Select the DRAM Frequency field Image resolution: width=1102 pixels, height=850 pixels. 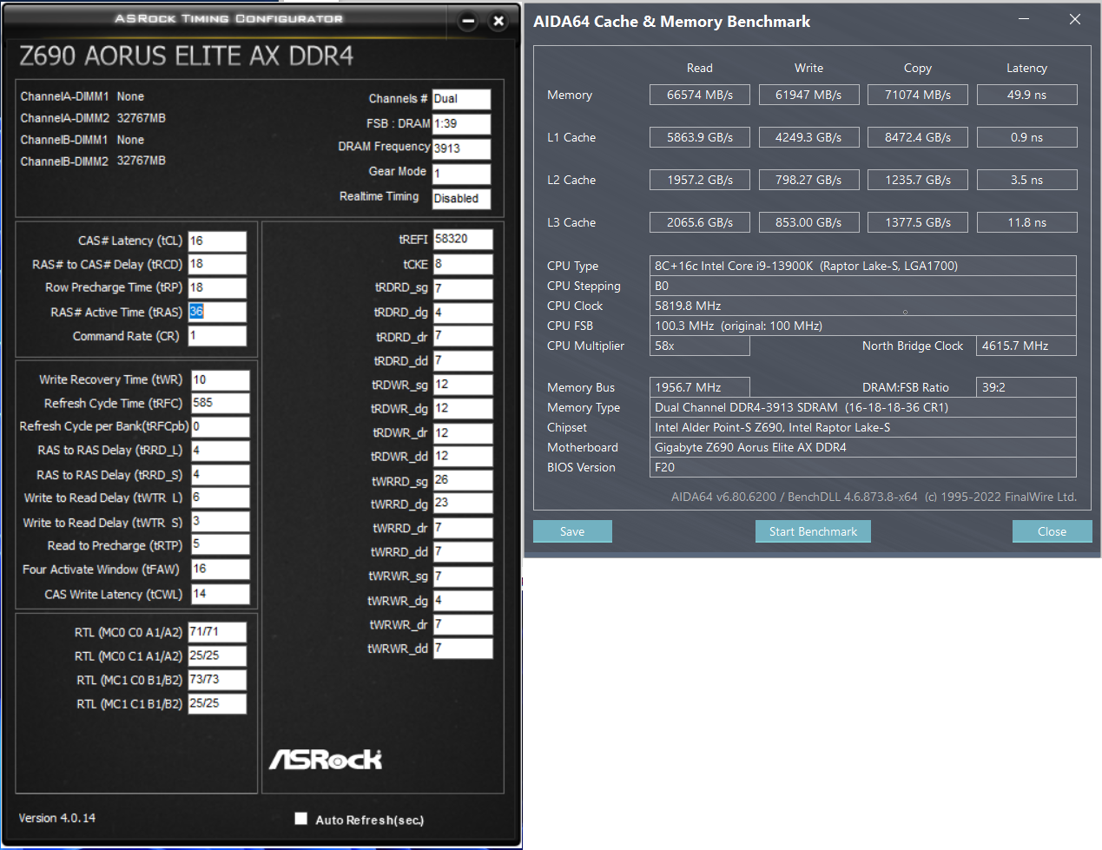point(461,148)
